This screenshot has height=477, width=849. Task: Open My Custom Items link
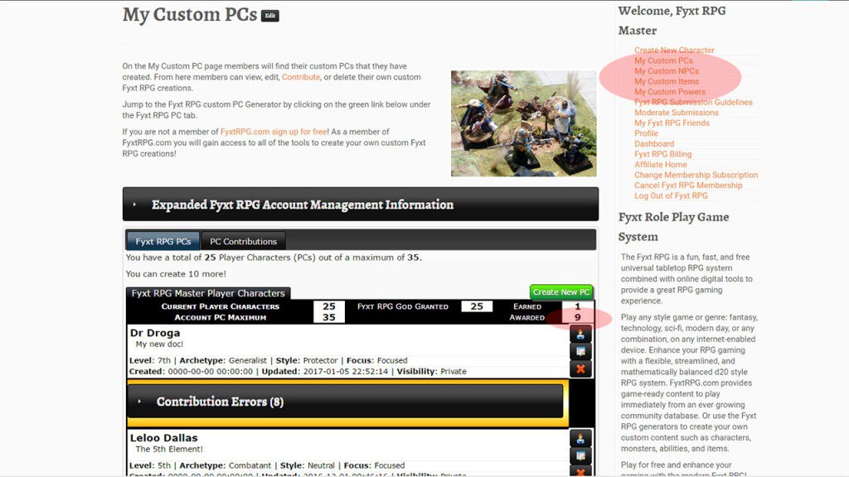point(667,81)
